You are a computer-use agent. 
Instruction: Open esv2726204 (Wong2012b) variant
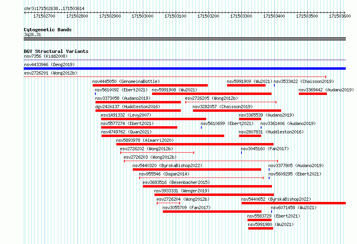point(183,199)
